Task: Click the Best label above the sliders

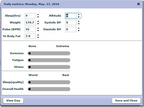Action: pyautogui.click(x=66, y=75)
